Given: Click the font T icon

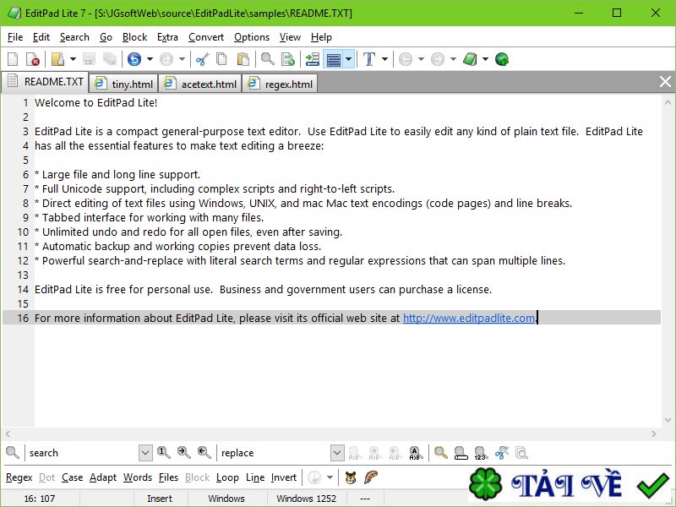Looking at the screenshot, I should [369, 59].
